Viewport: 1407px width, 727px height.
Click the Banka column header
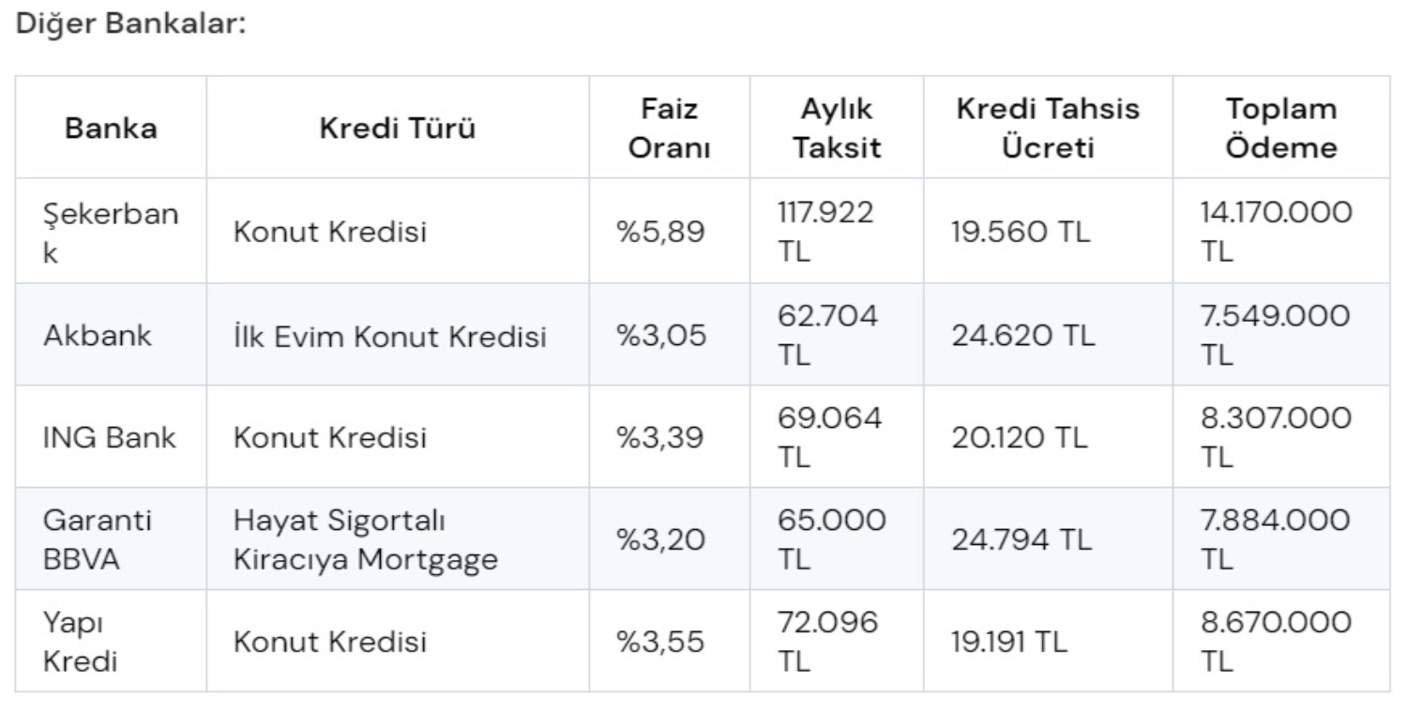tap(111, 129)
